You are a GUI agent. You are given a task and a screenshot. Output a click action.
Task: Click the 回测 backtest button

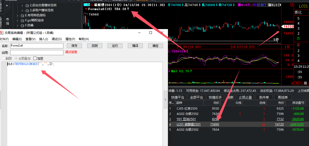[95, 46]
